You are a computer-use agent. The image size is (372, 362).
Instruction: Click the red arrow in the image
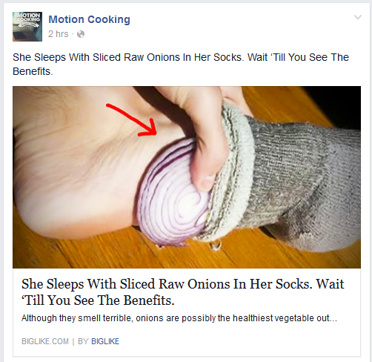tap(132, 119)
